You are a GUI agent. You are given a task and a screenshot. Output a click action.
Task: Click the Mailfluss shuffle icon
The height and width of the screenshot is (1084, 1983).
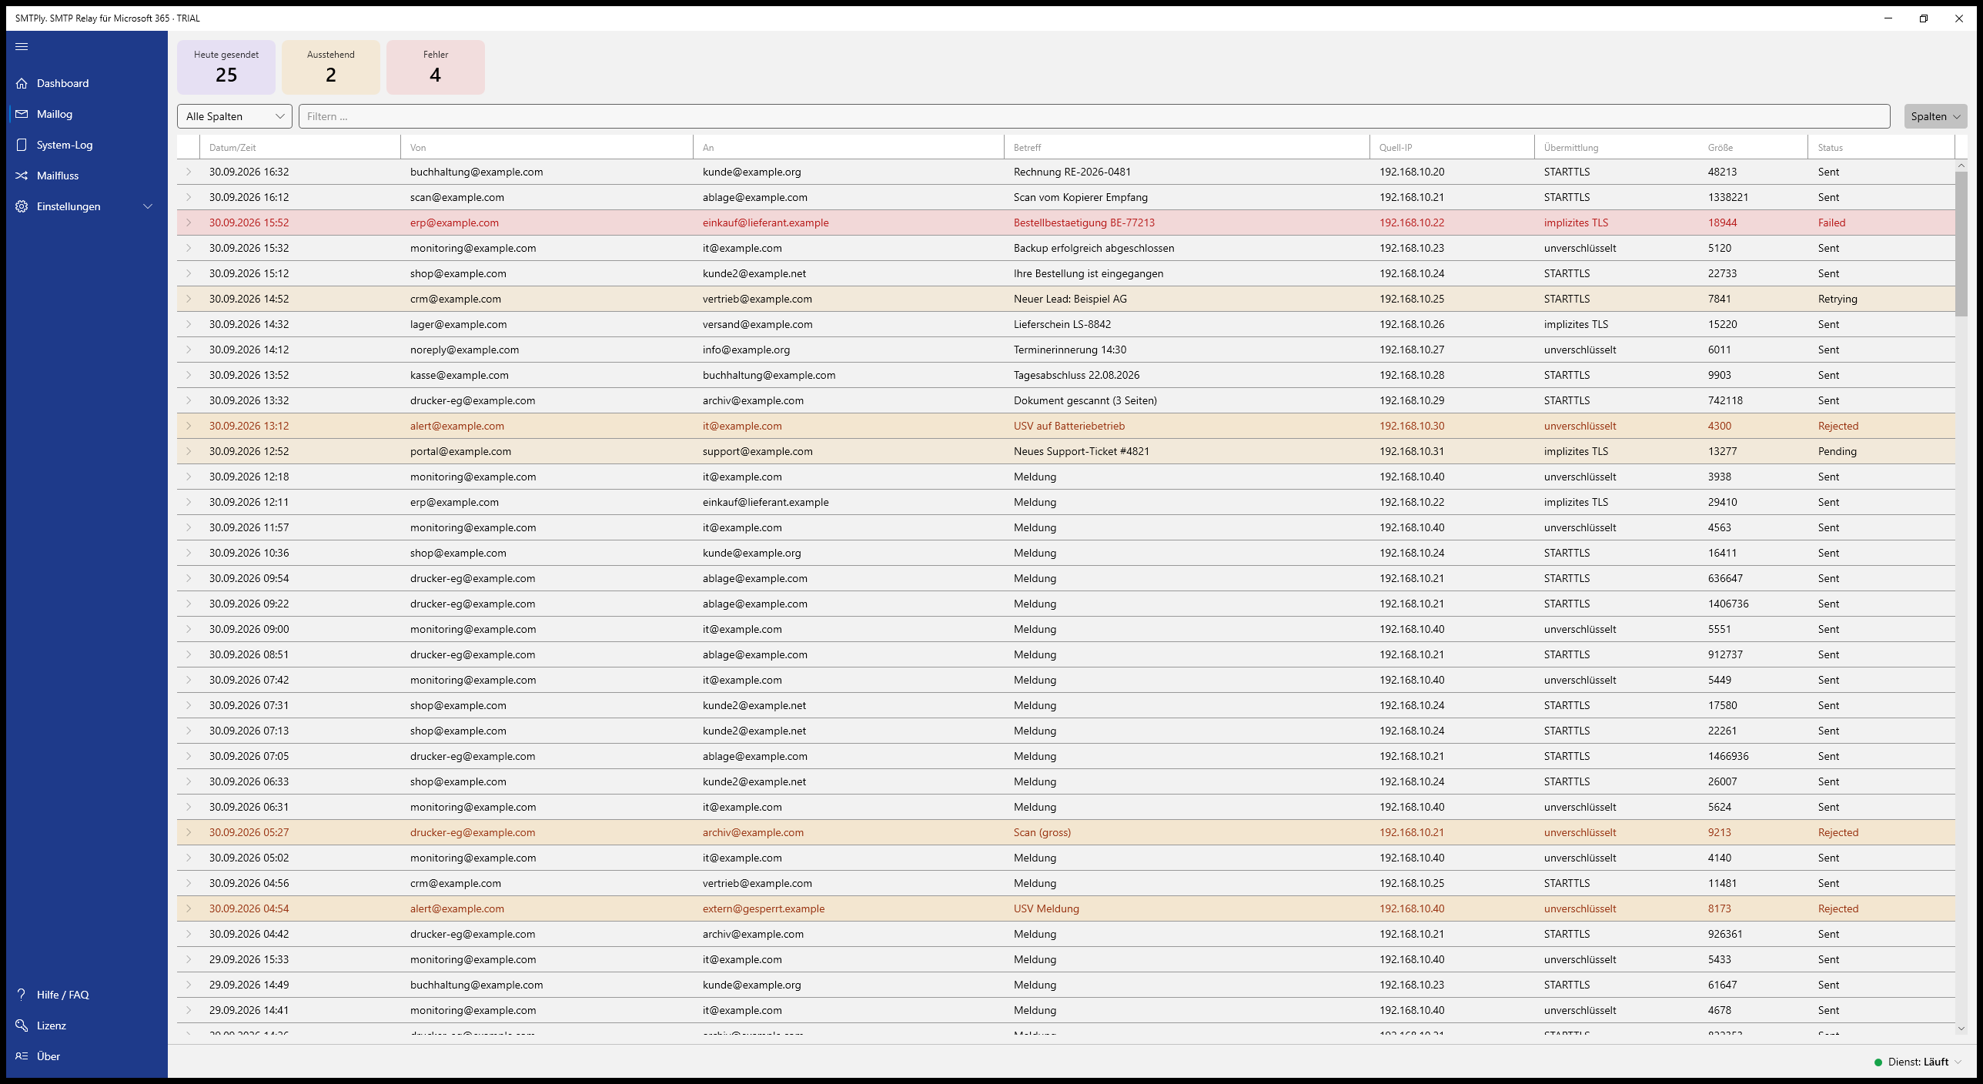pyautogui.click(x=22, y=176)
